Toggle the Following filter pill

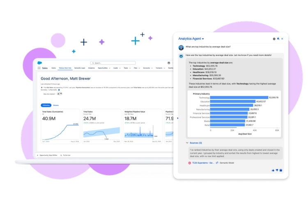46,105
